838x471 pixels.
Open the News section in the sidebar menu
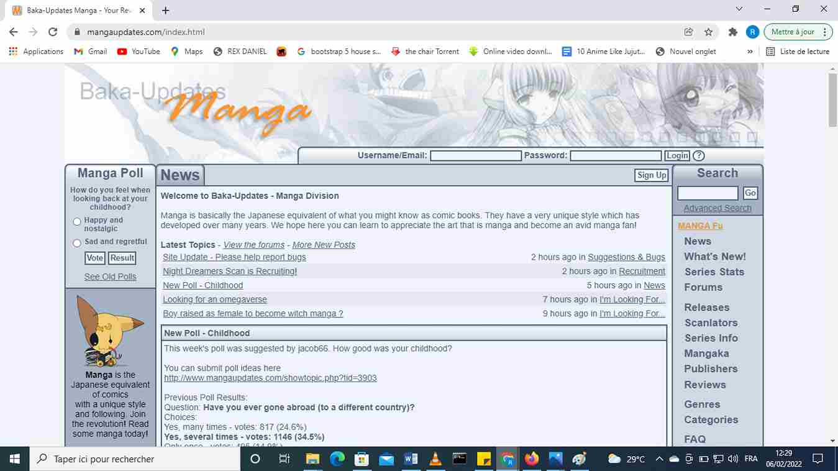[x=698, y=241]
